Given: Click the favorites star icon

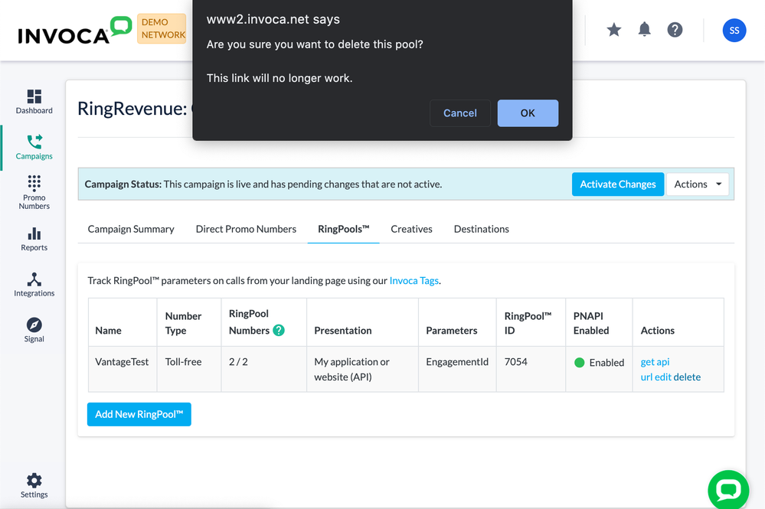Looking at the screenshot, I should pos(614,30).
